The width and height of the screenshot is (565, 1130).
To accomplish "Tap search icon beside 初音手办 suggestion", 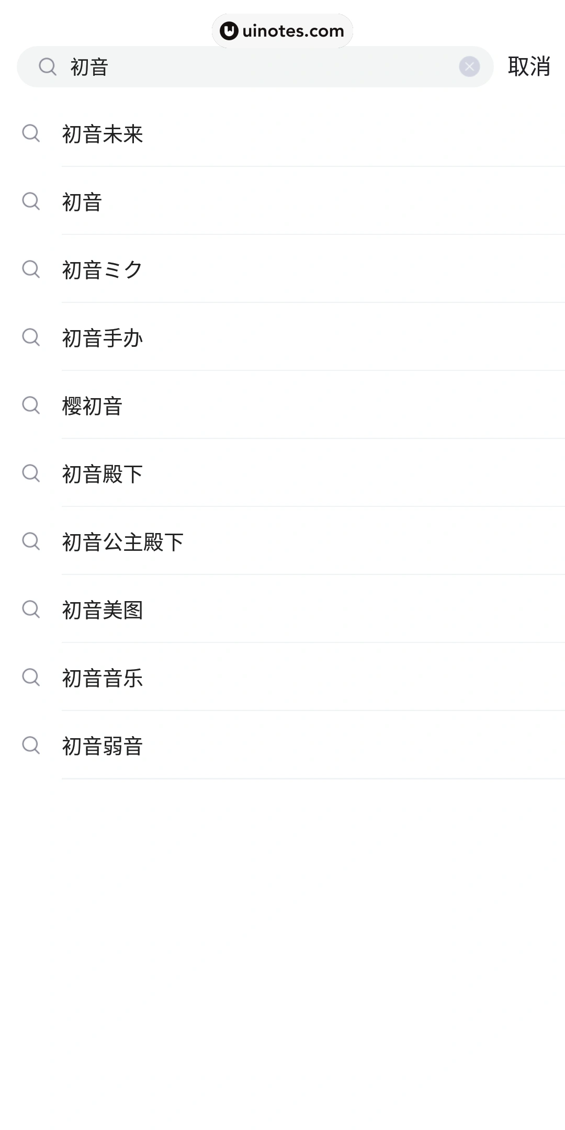I will 31,337.
